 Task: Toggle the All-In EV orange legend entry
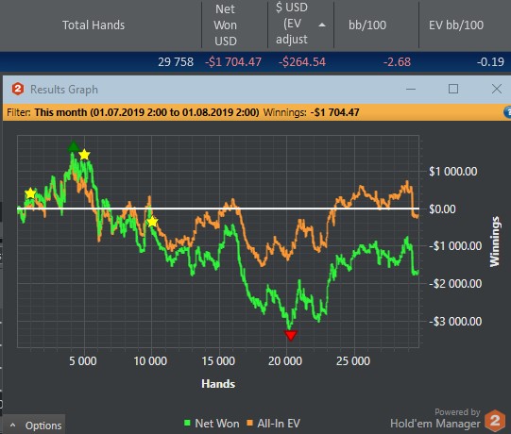point(273,424)
